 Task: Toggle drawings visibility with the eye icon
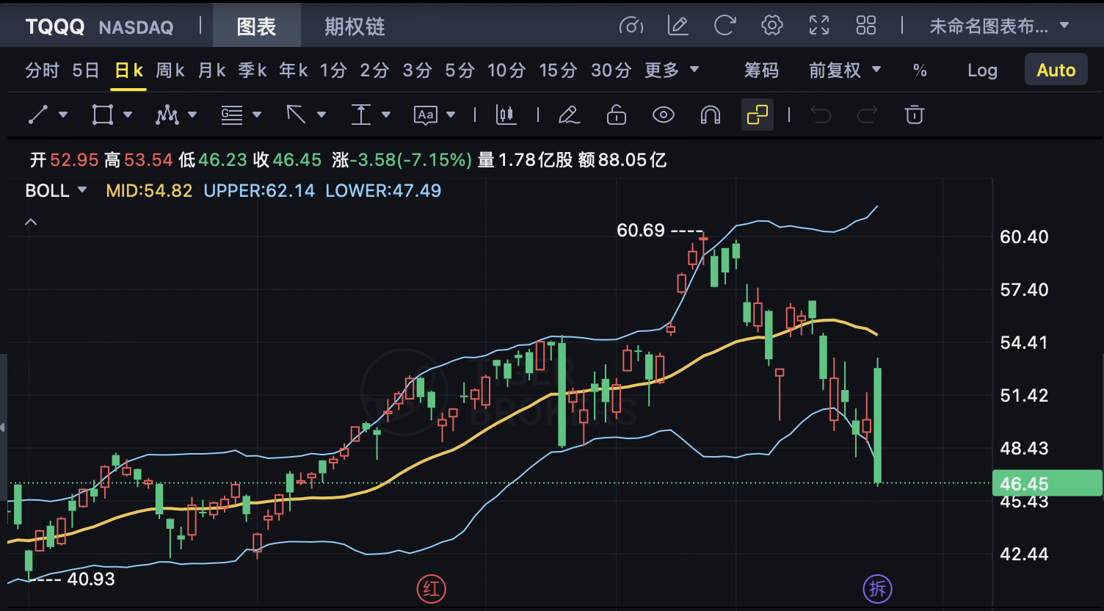click(x=664, y=115)
